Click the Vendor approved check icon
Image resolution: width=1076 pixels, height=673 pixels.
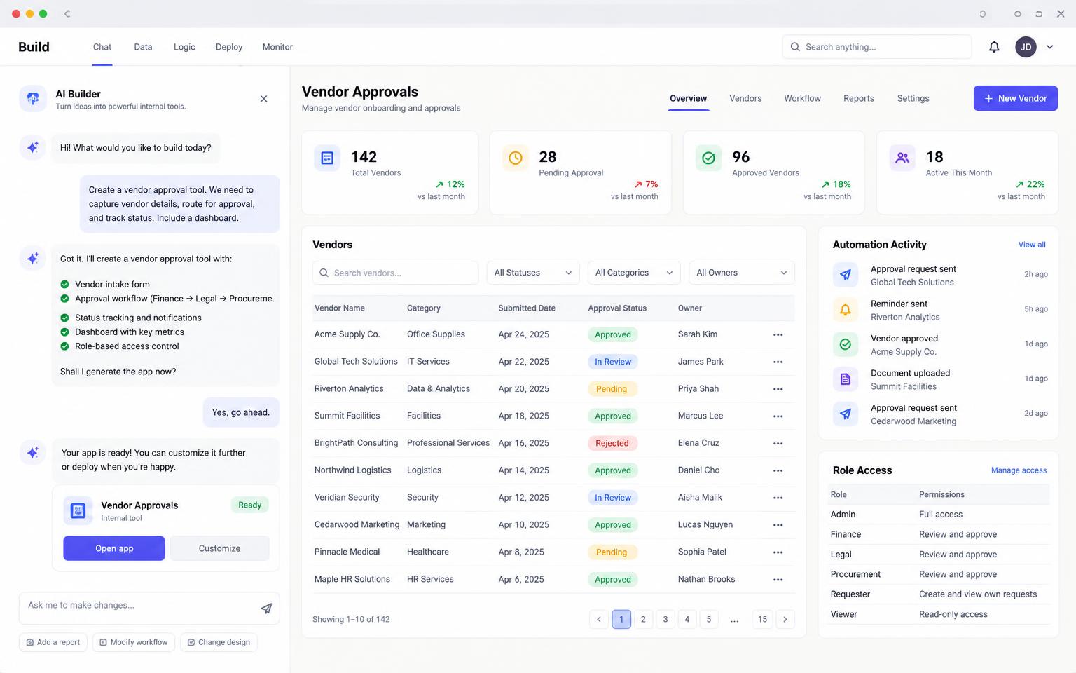(x=846, y=344)
